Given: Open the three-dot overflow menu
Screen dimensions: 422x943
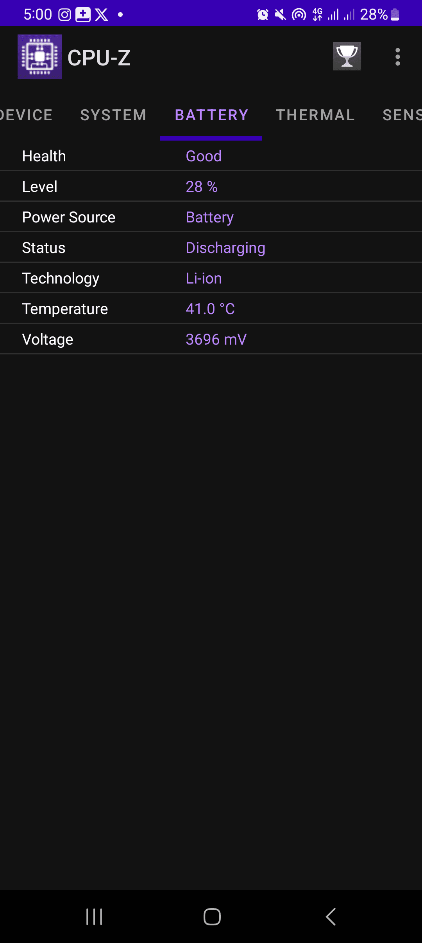Looking at the screenshot, I should (397, 57).
